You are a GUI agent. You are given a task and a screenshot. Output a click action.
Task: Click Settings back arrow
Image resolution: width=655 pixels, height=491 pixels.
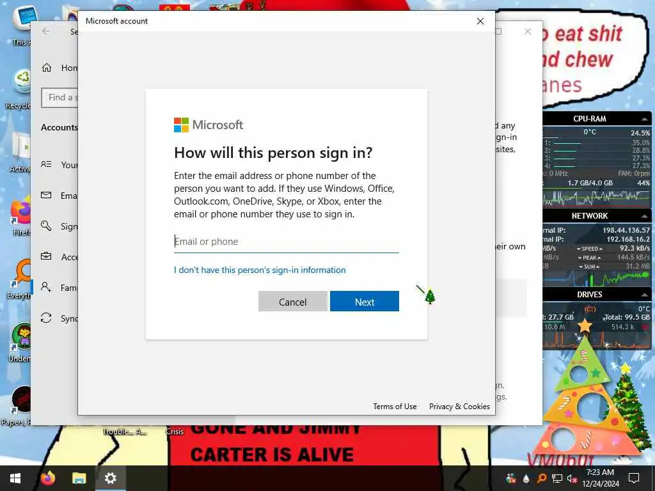click(46, 31)
